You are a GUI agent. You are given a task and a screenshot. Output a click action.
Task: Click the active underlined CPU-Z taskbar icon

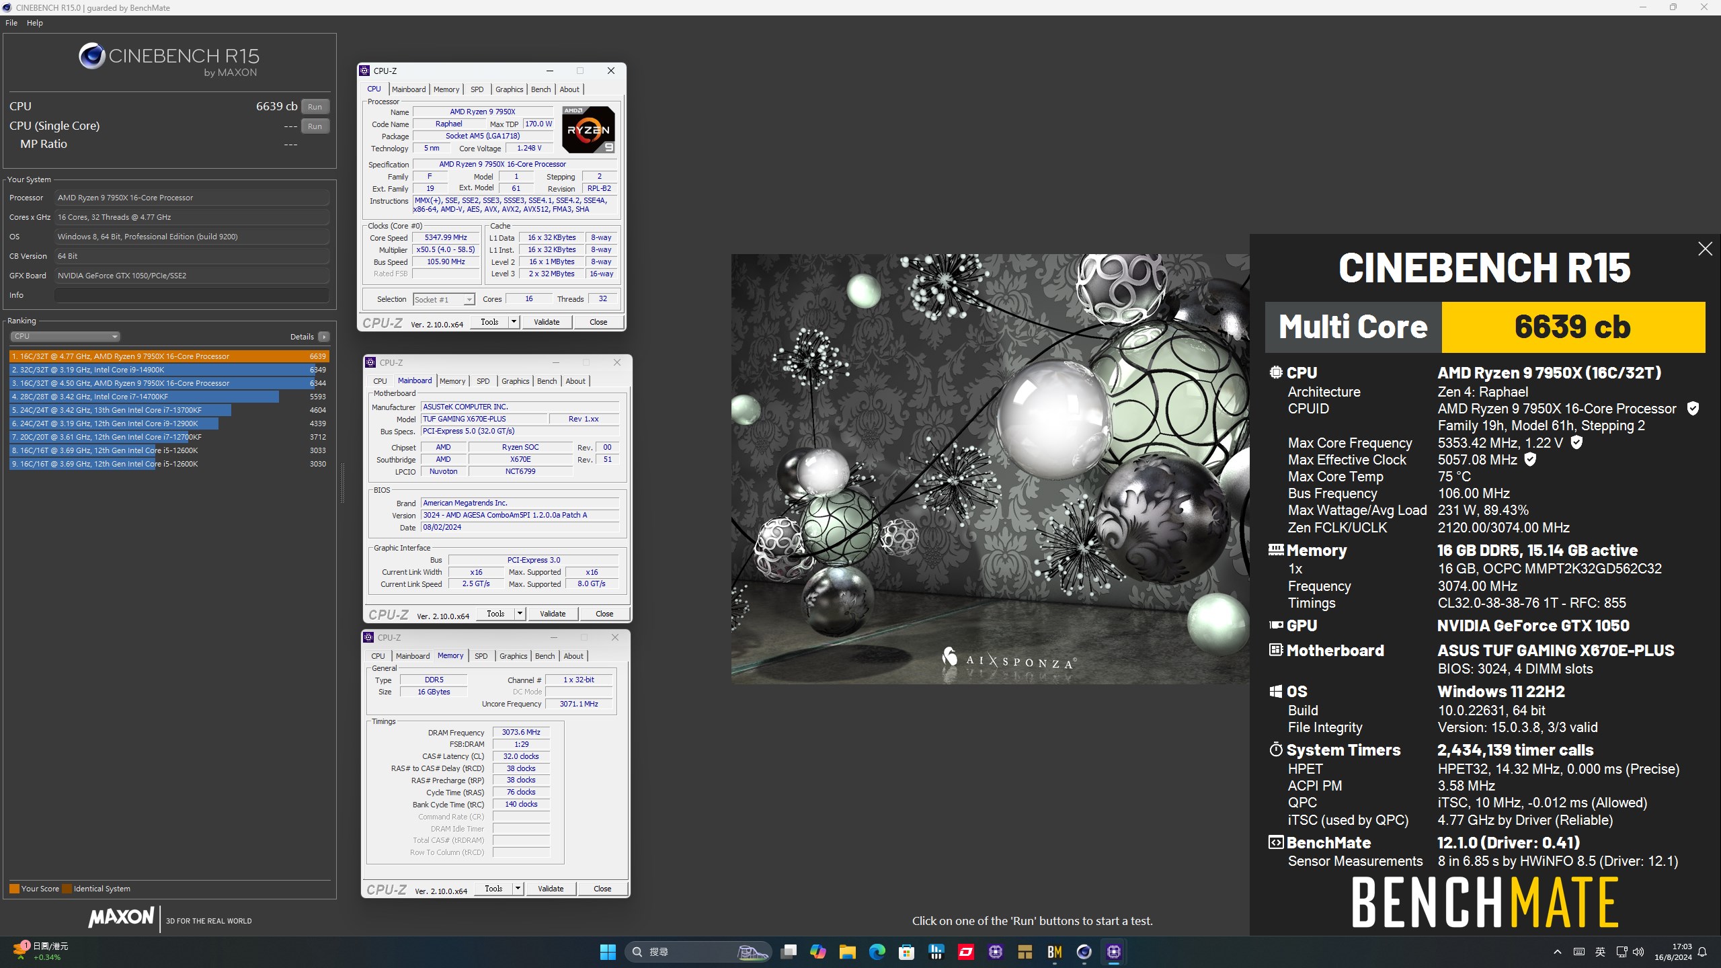(1113, 952)
